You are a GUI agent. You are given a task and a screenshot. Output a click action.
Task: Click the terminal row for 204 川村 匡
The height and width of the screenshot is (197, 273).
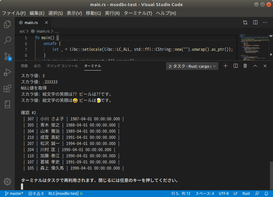(x=69, y=150)
